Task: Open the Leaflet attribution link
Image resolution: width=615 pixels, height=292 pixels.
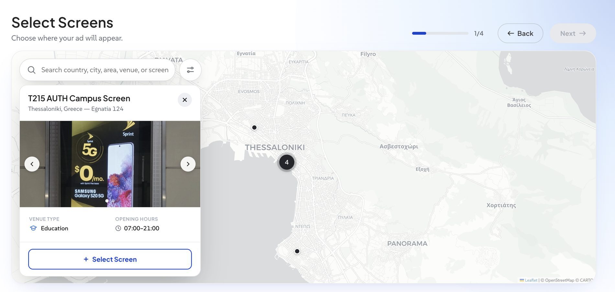Action: point(529,280)
